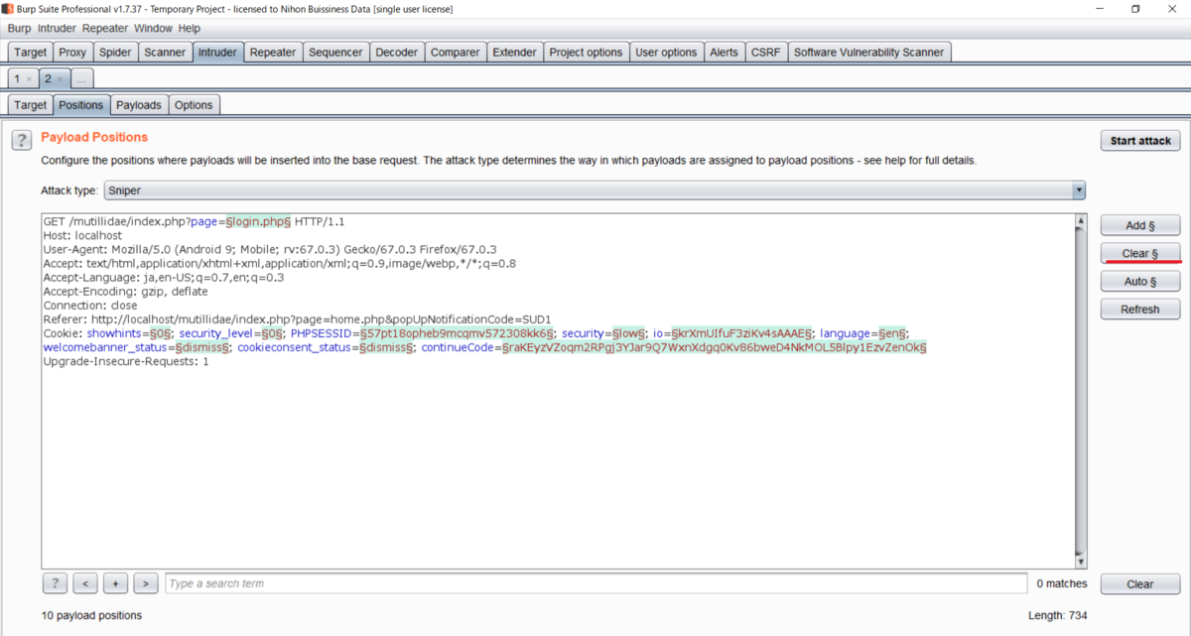The width and height of the screenshot is (1191, 636).
Task: Click the Start attack button
Action: pos(1140,141)
